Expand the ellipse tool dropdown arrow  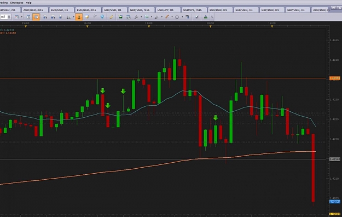click(182, 17)
